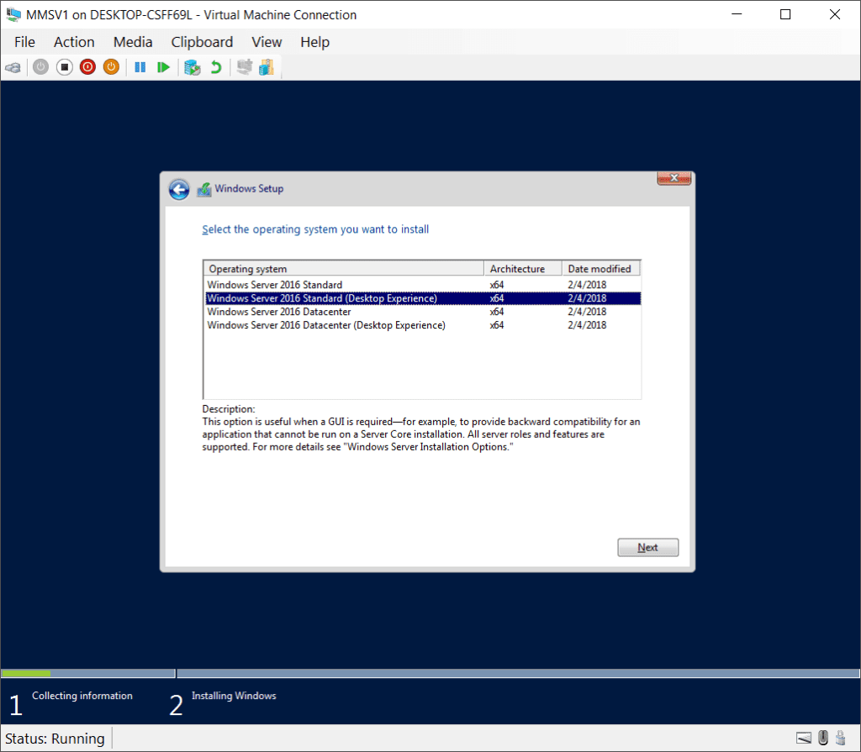This screenshot has width=861, height=752.
Task: Save VM state with orange icon
Action: pos(112,67)
